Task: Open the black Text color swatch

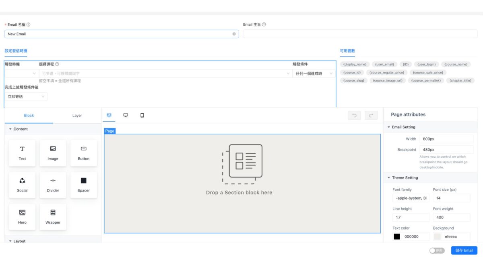Action: 397,236
